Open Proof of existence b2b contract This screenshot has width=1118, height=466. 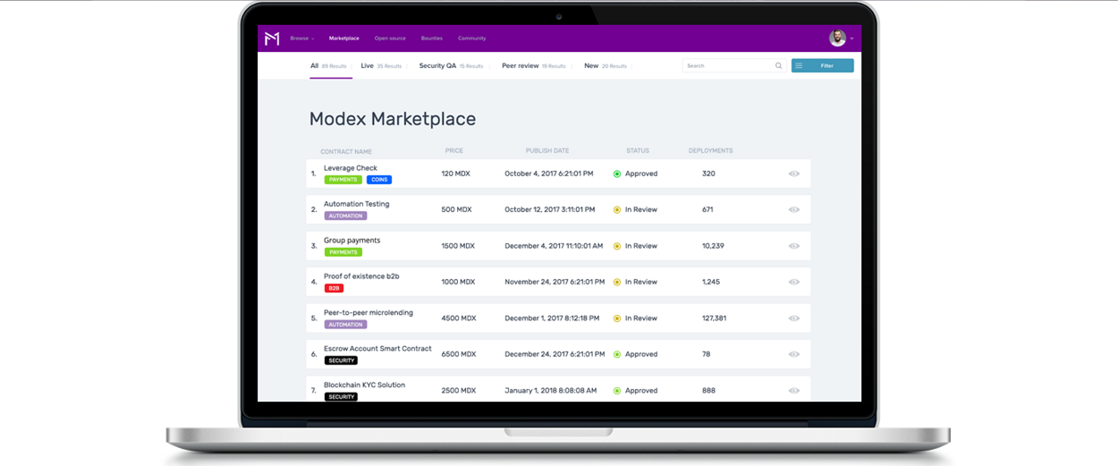coord(361,276)
